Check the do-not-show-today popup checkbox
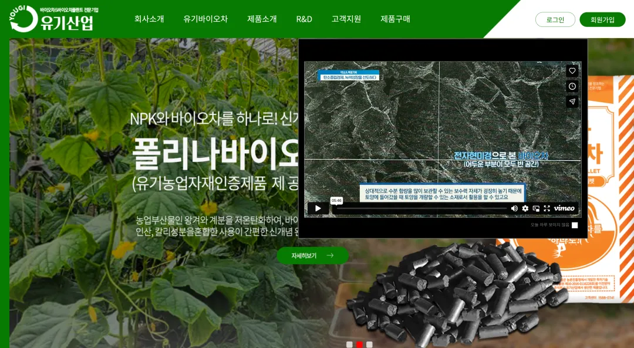Viewport: 634px width, 348px height. [x=575, y=225]
